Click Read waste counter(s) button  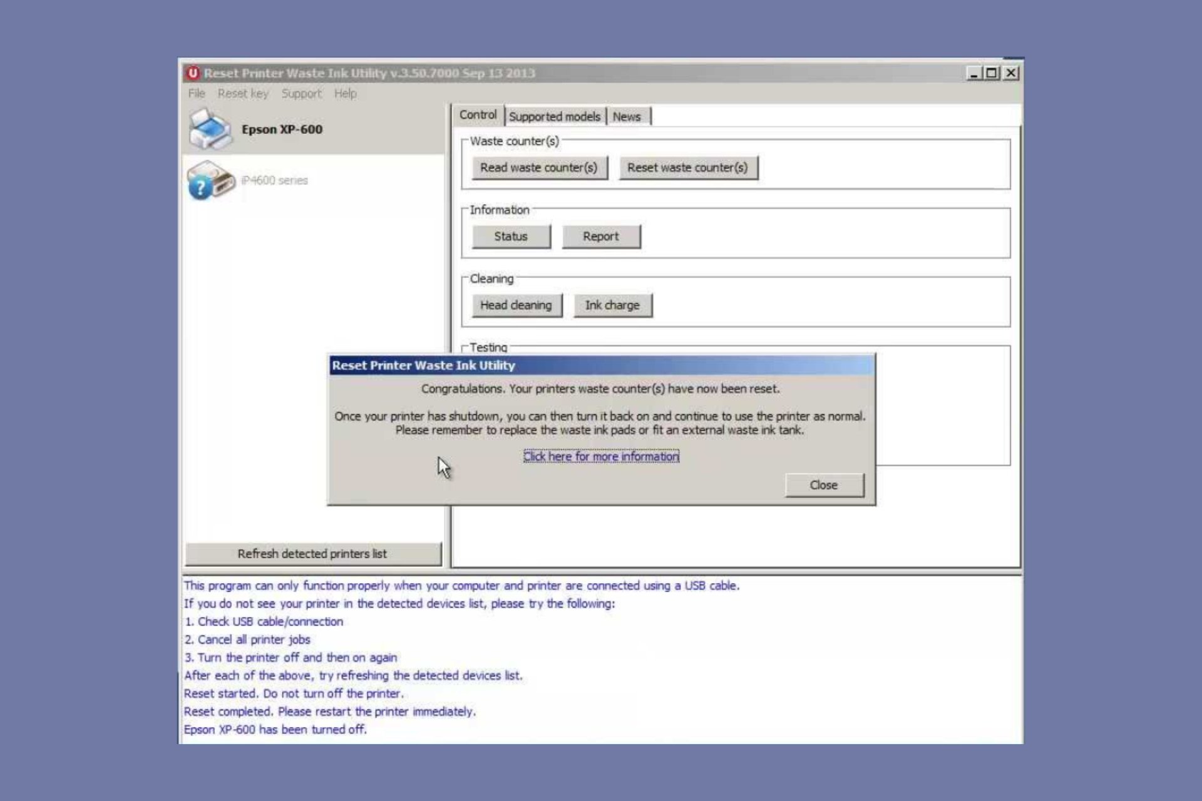[539, 168]
